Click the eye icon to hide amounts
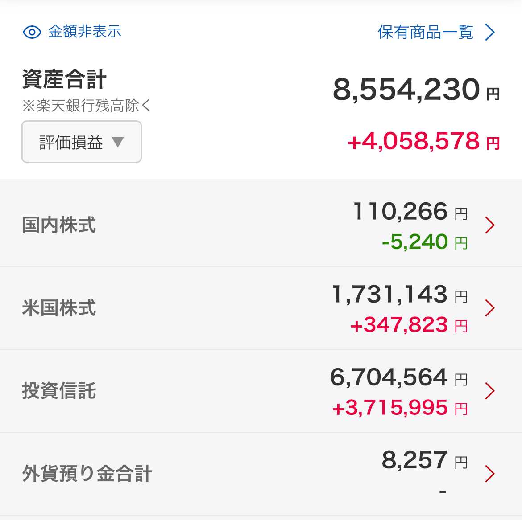 pos(32,32)
